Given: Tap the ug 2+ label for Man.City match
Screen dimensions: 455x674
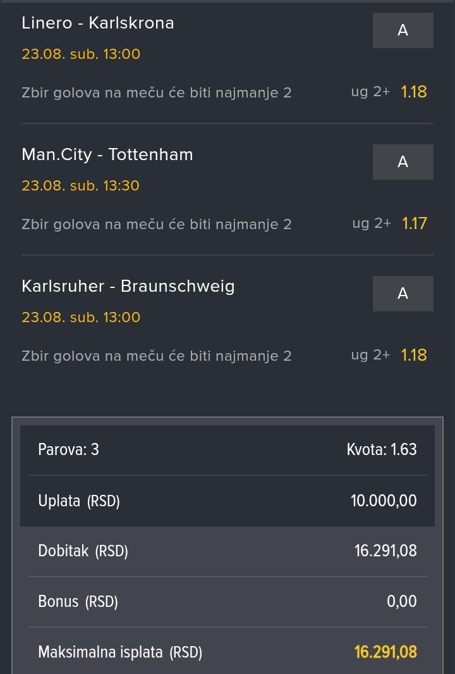Looking at the screenshot, I should [372, 223].
